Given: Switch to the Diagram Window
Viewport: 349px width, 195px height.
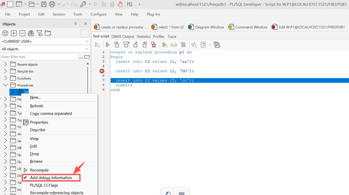Looking at the screenshot, I should (206, 27).
